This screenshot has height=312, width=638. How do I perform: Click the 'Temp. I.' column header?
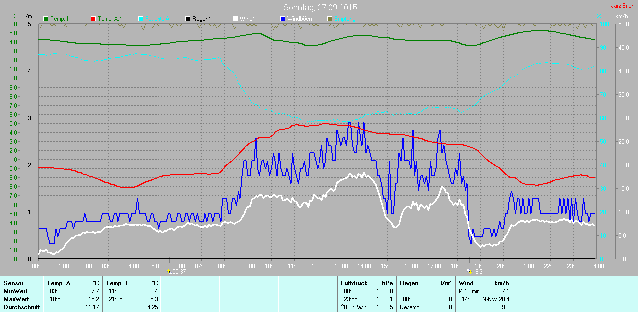(118, 283)
